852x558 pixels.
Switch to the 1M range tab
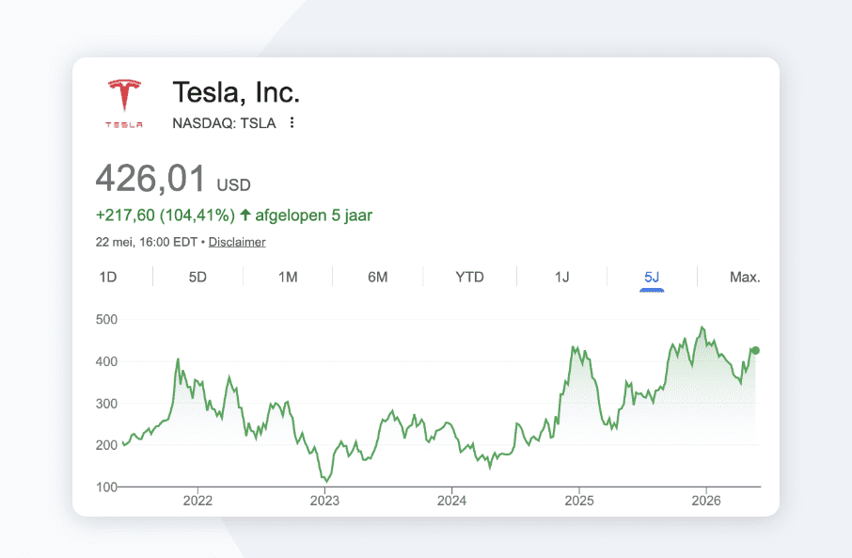tap(288, 277)
